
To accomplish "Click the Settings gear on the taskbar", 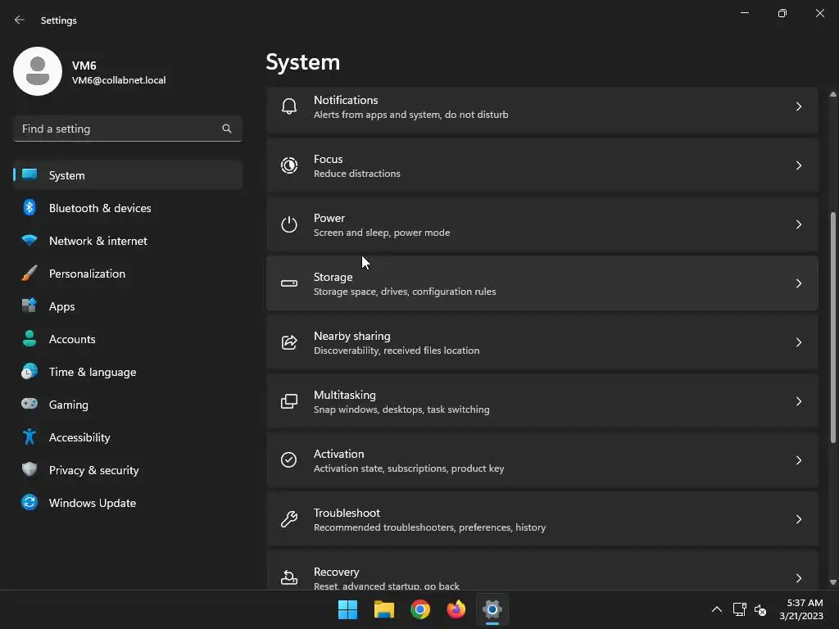I will (x=492, y=609).
